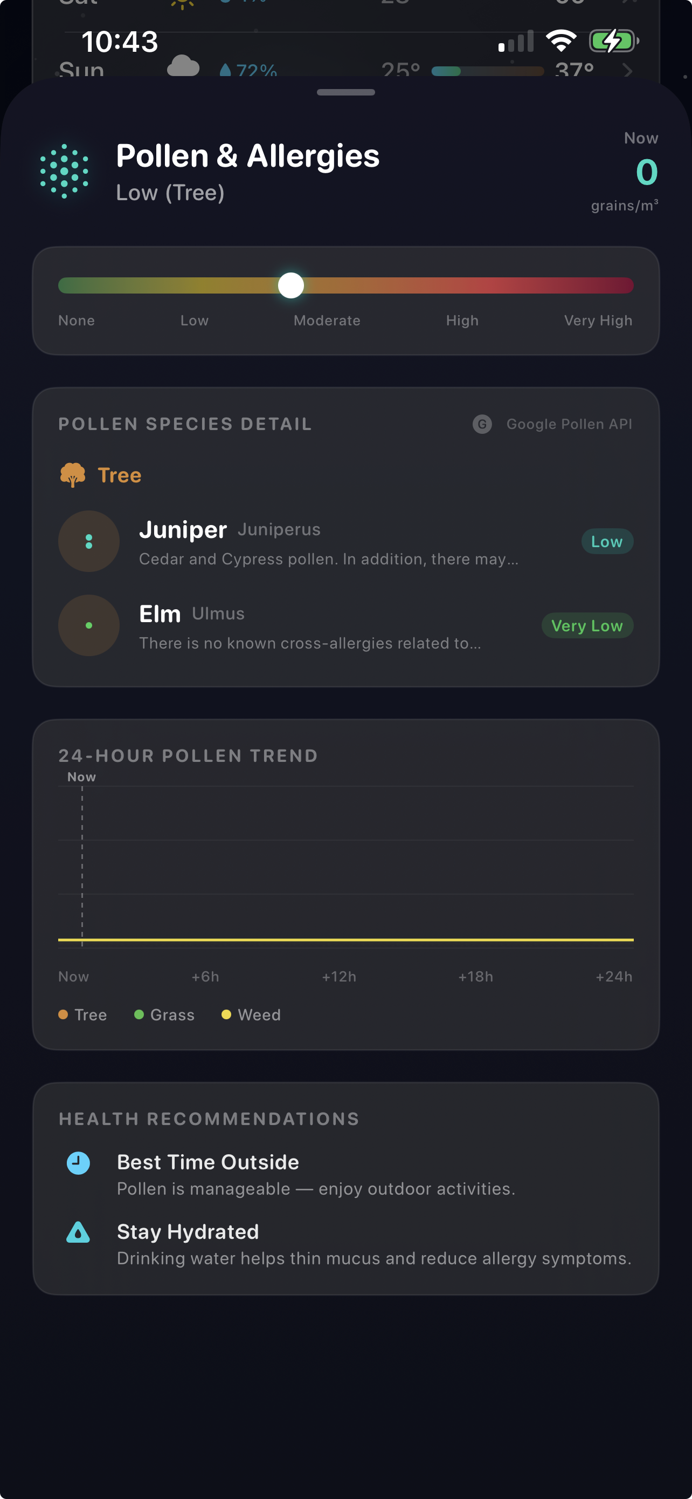This screenshot has height=1499, width=692.
Task: Tap the Best Time Outside clock icon
Action: click(79, 1163)
